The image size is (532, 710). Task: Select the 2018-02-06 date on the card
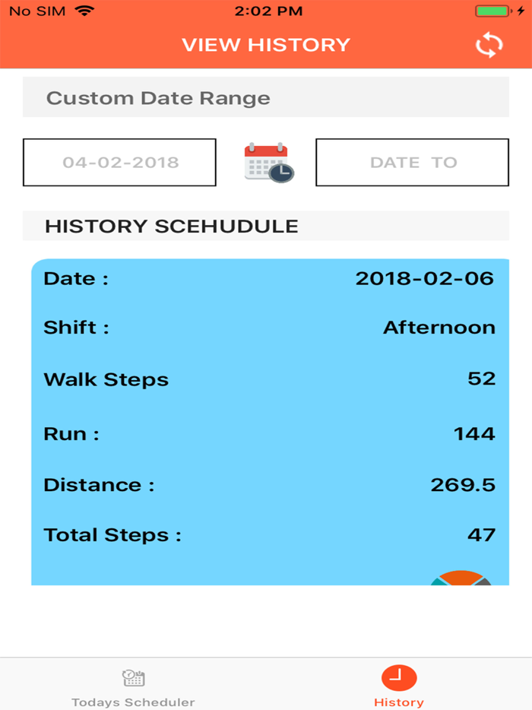tap(424, 278)
